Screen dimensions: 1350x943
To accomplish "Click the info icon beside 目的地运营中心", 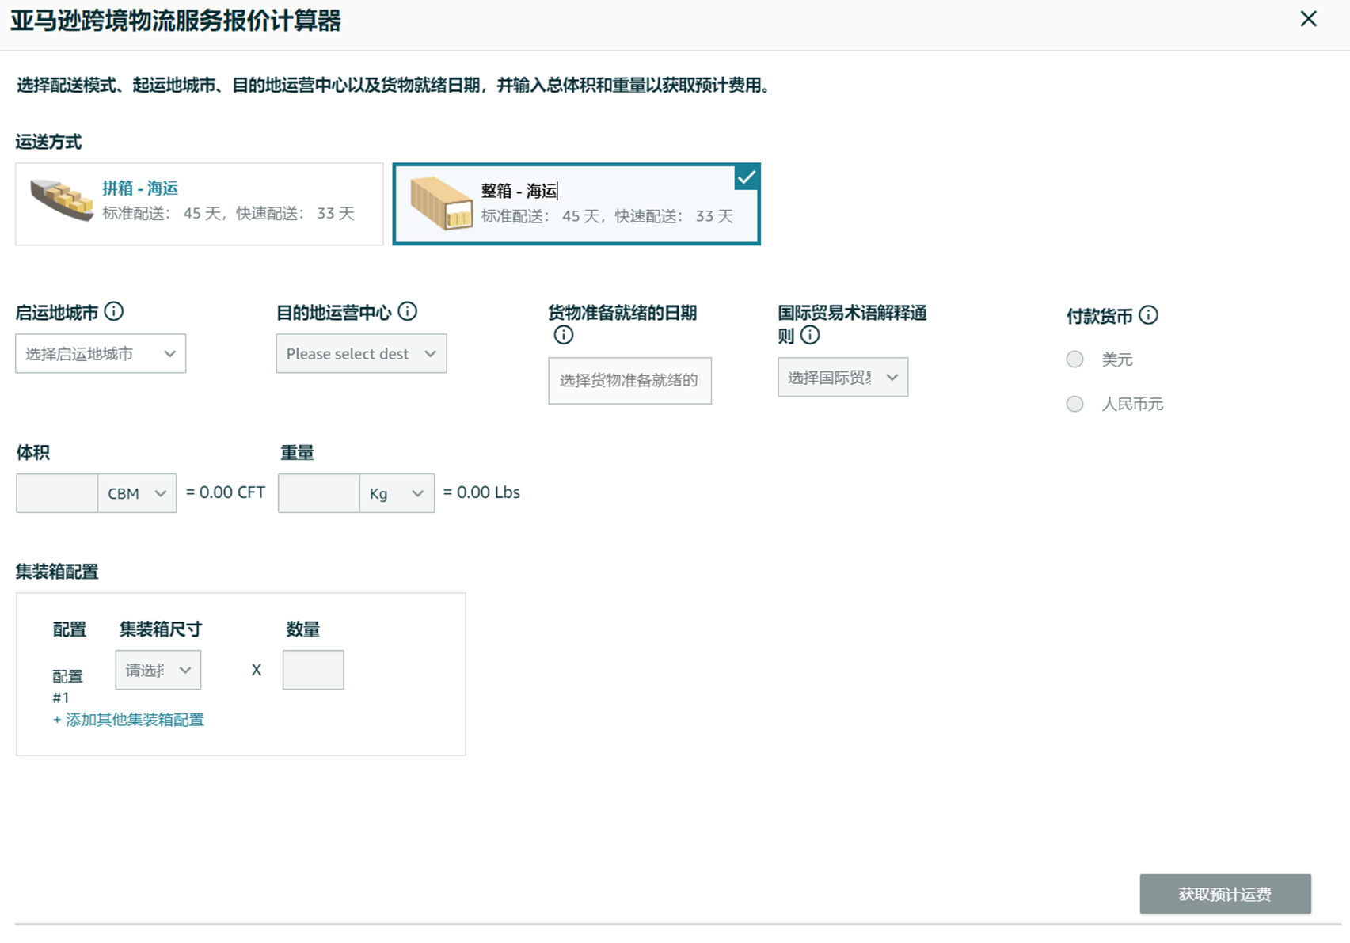I will 408,311.
